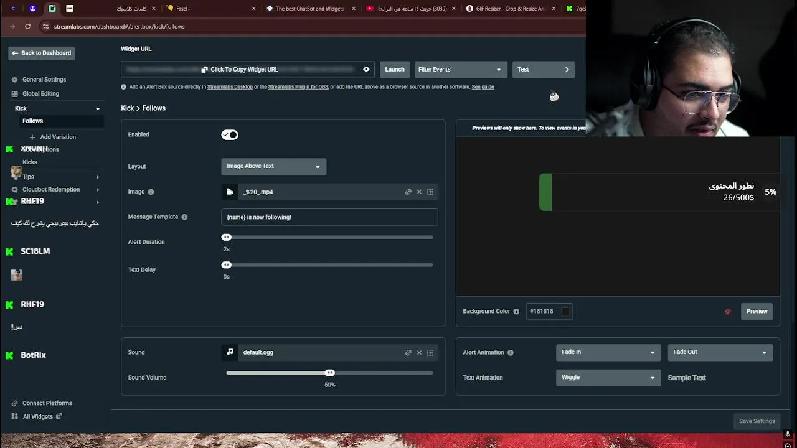Click Connect Platforms plug icon
The width and height of the screenshot is (797, 448).
[x=15, y=403]
